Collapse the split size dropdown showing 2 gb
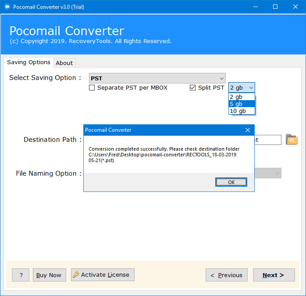 [x=242, y=87]
